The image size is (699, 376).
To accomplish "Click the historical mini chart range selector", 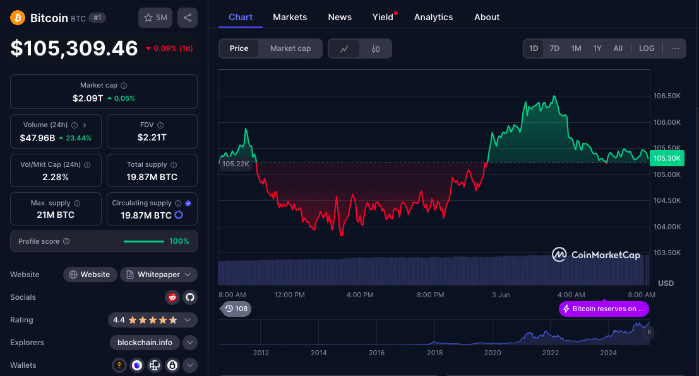I will coord(433,333).
